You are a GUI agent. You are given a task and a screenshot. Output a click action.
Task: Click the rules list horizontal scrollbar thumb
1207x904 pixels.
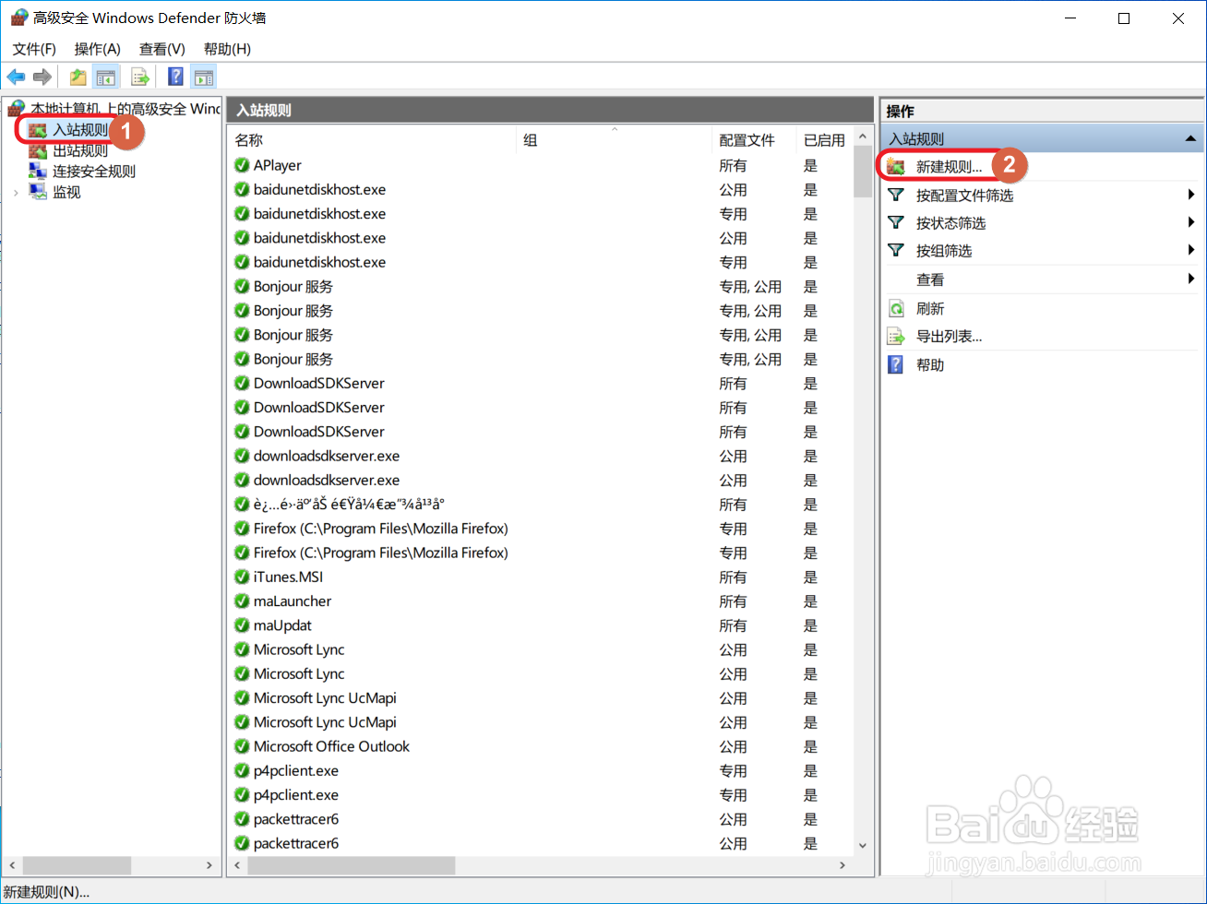coord(352,865)
